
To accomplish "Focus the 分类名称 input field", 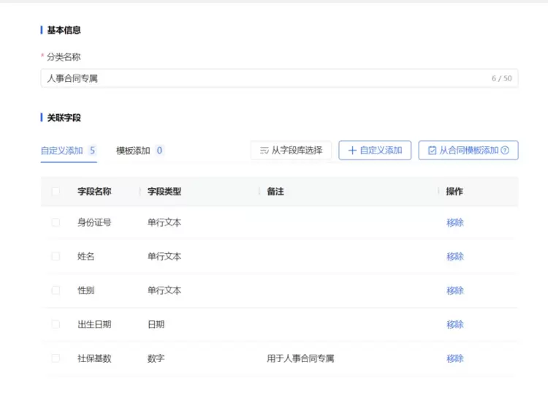I will click(263, 78).
